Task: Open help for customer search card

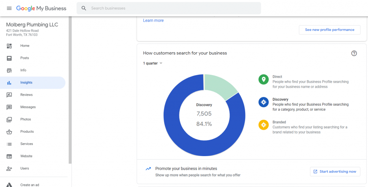Action: (354, 53)
